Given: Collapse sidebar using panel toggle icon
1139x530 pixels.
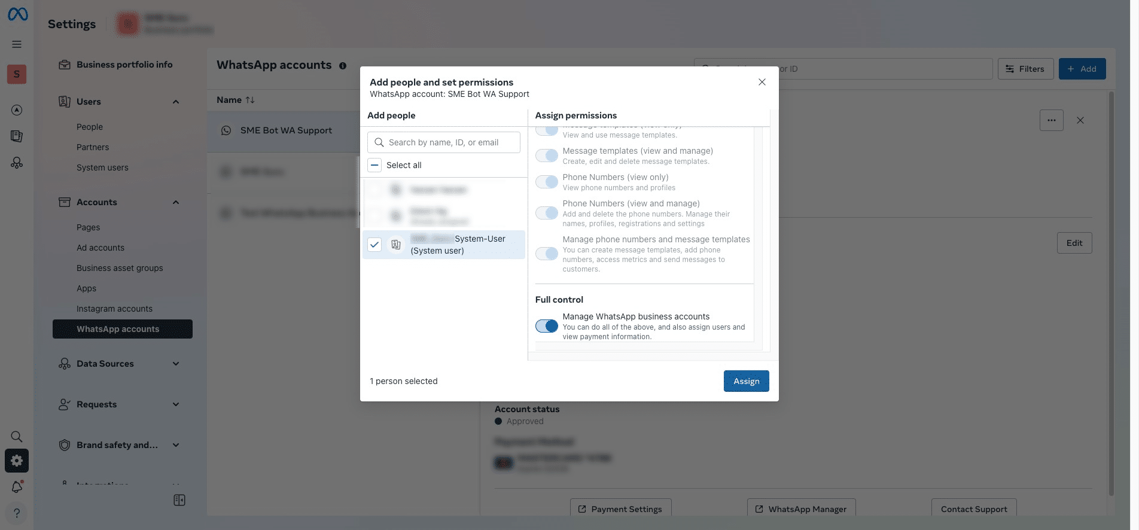Looking at the screenshot, I should tap(179, 500).
